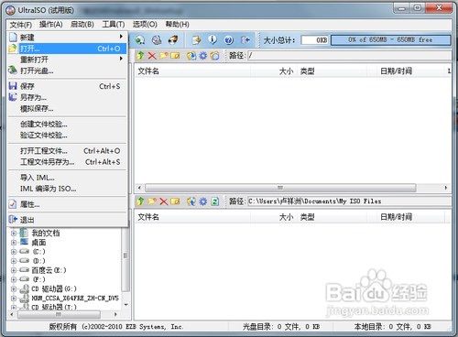Click the image pane 路径 field showing /

349,56
